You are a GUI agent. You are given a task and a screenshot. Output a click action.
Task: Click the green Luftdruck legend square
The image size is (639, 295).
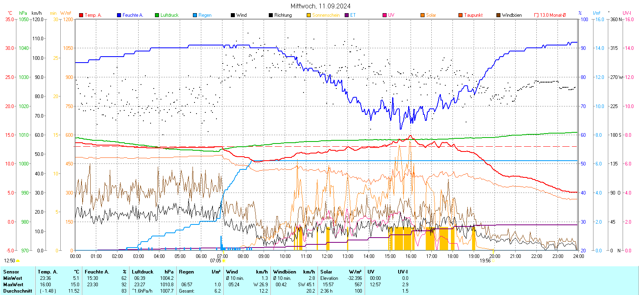pos(157,15)
